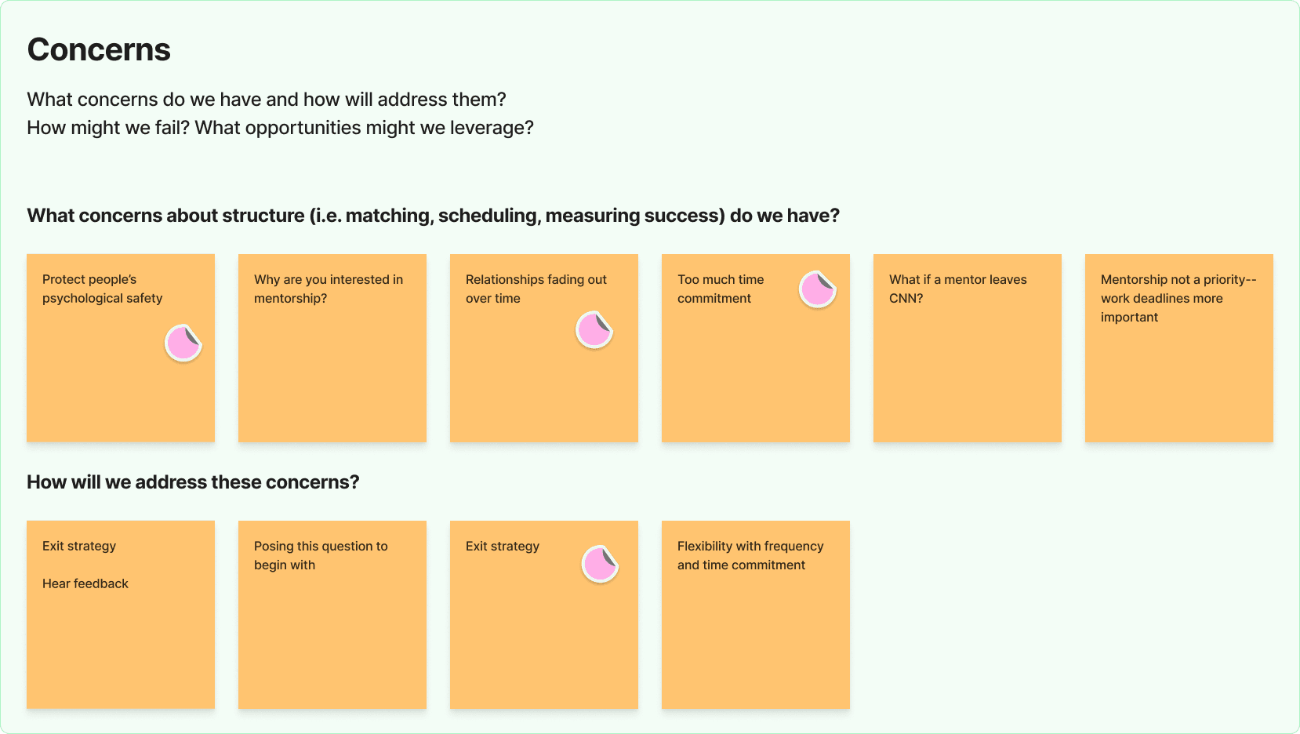The height and width of the screenshot is (734, 1300).
Task: Select the 'Flexibility with frequency' sticky note
Action: (x=756, y=615)
